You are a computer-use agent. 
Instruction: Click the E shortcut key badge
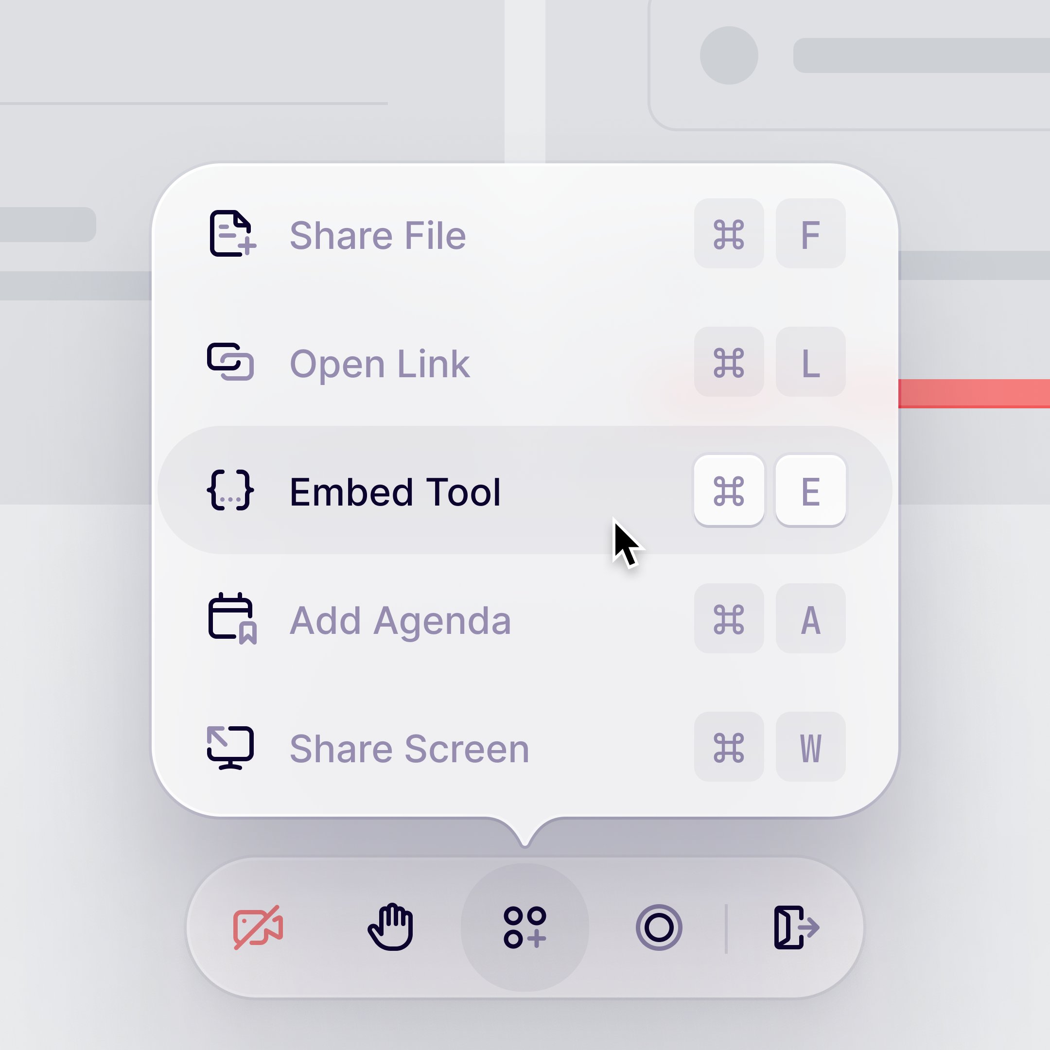coord(810,490)
